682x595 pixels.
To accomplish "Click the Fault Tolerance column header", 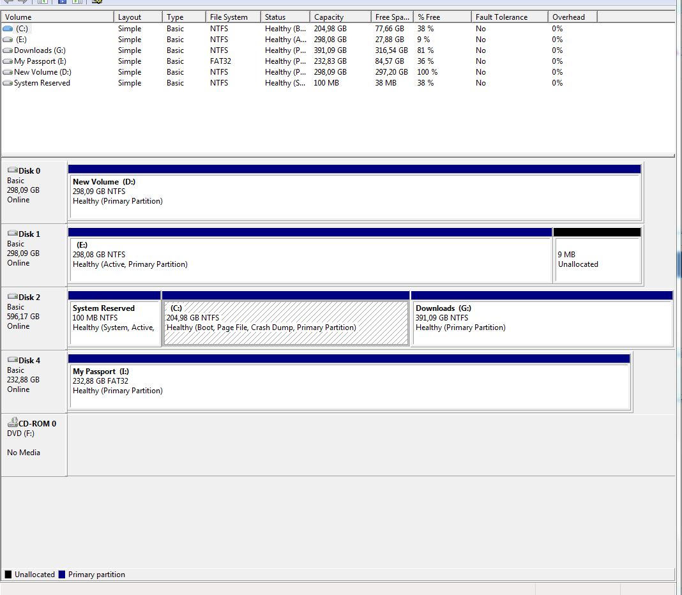I will 509,17.
